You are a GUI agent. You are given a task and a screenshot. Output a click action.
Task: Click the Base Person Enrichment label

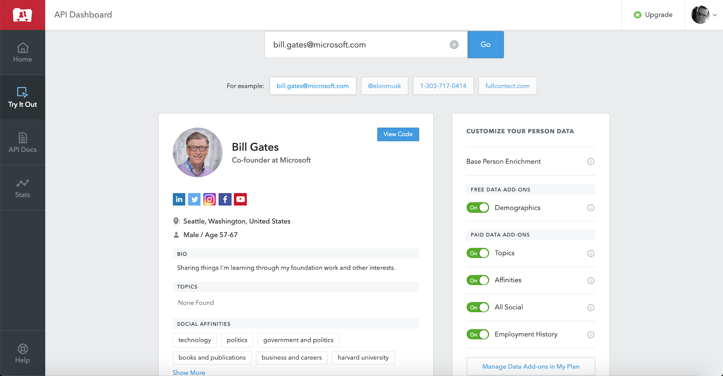coord(503,162)
